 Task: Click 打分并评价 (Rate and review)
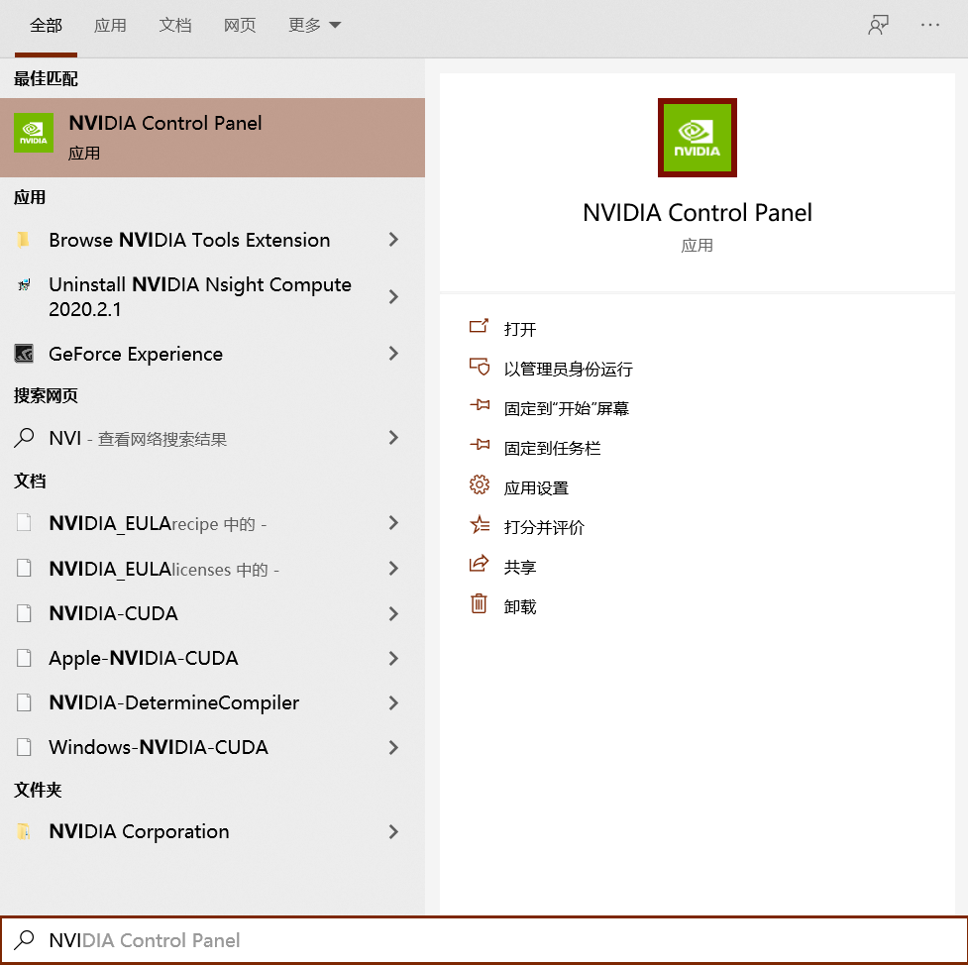click(544, 527)
